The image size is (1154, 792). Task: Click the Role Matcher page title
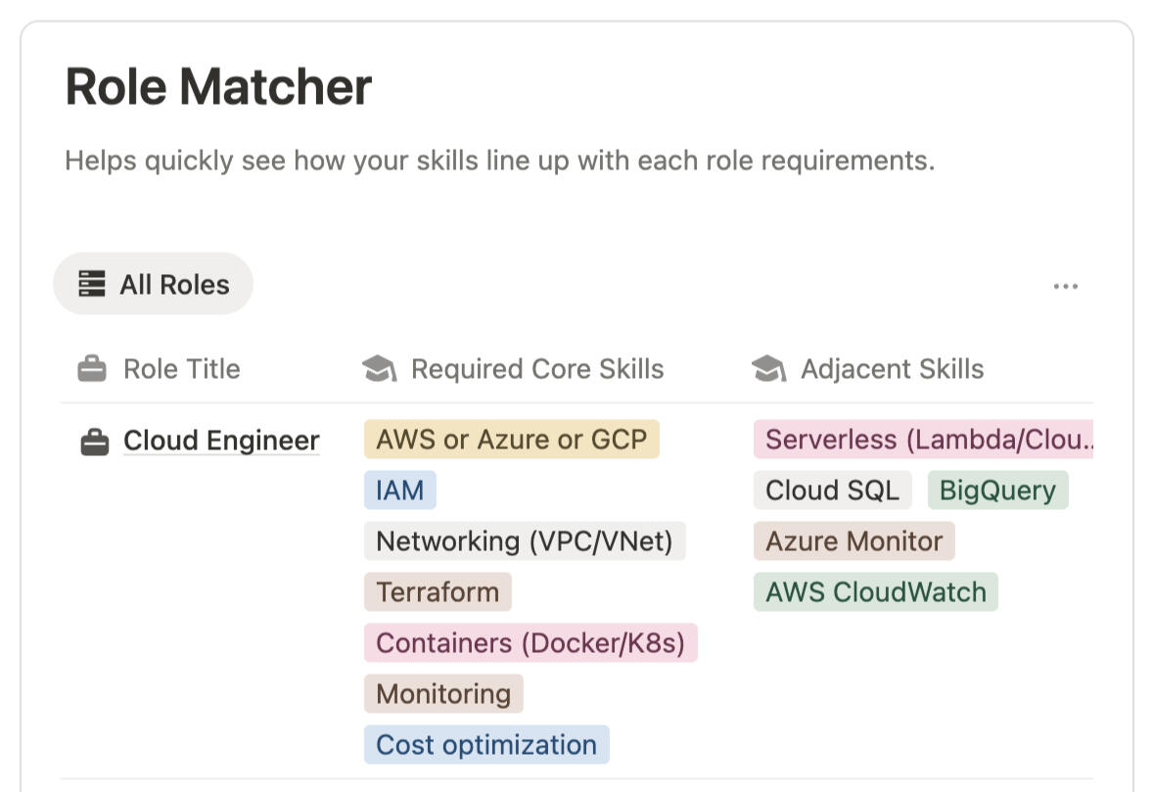point(218,86)
